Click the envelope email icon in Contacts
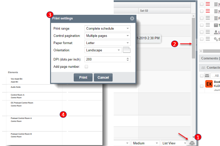 tap(207, 76)
